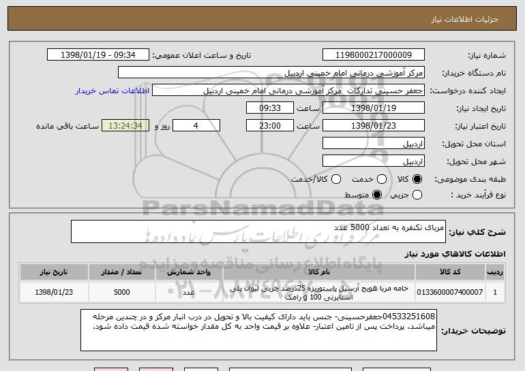The height and width of the screenshot is (371, 525).
Task: Select the جزیی purchase type radio
Action: (417, 195)
